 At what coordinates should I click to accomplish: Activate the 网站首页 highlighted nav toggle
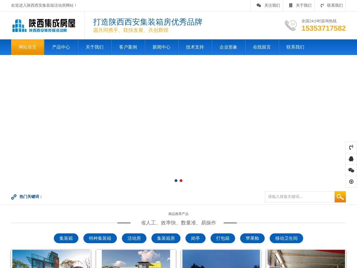(27, 47)
